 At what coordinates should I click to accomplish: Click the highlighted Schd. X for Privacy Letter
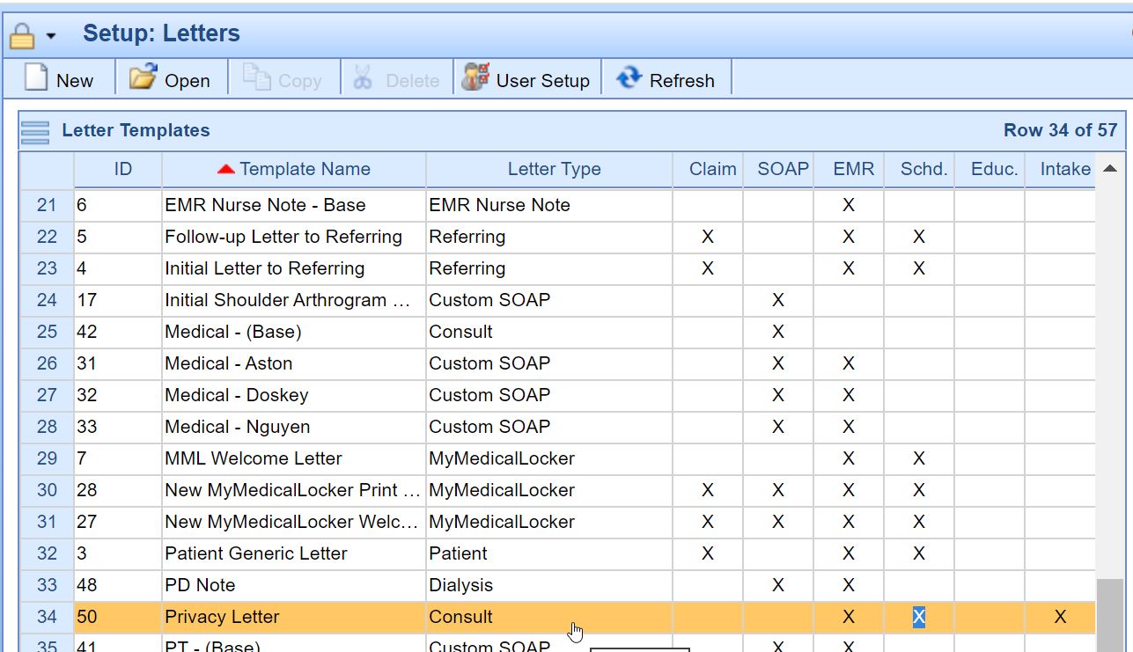point(918,617)
